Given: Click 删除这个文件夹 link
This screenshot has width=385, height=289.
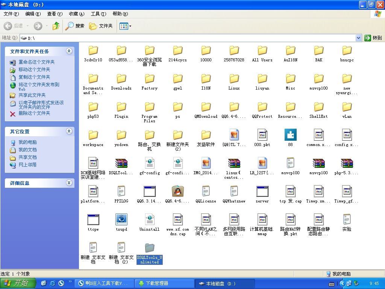Looking at the screenshot, I should coord(34,113).
